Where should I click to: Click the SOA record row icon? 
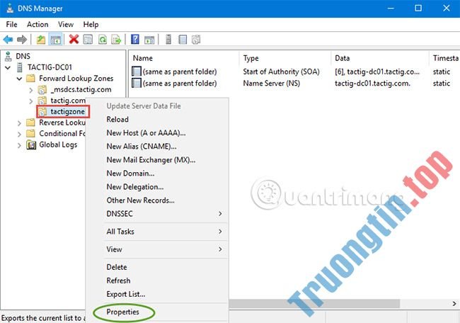(x=137, y=72)
